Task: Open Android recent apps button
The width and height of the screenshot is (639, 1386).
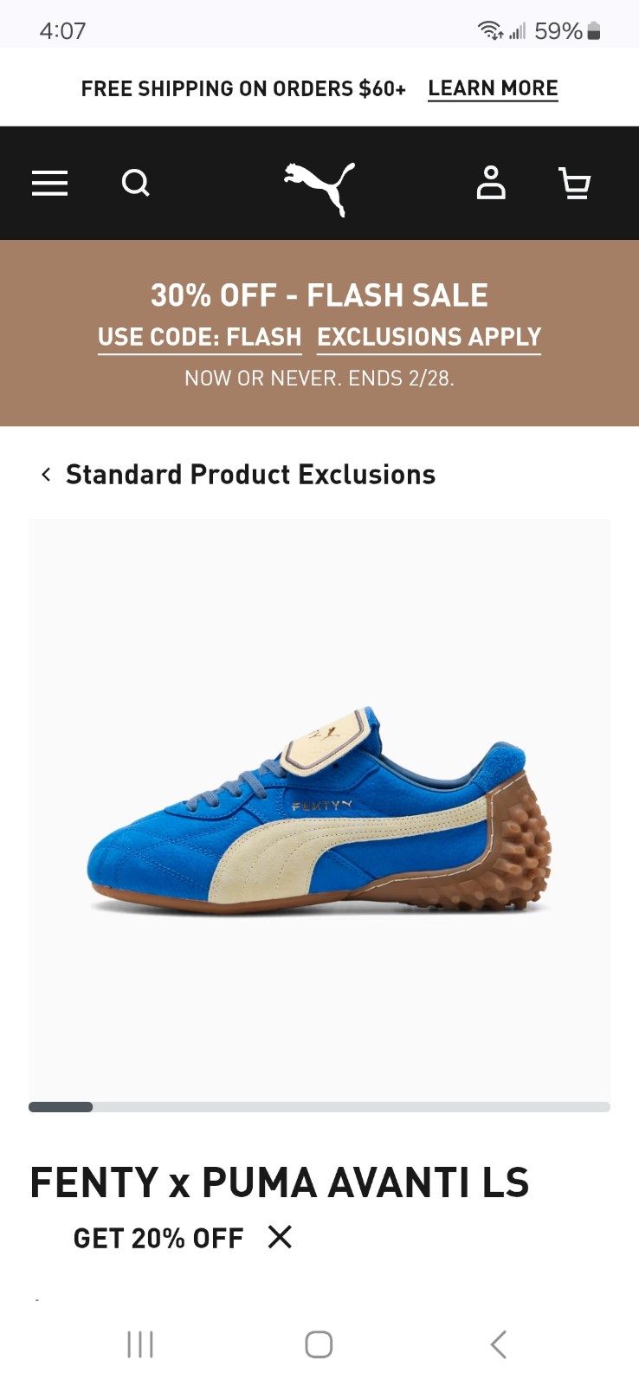Action: (x=140, y=1344)
